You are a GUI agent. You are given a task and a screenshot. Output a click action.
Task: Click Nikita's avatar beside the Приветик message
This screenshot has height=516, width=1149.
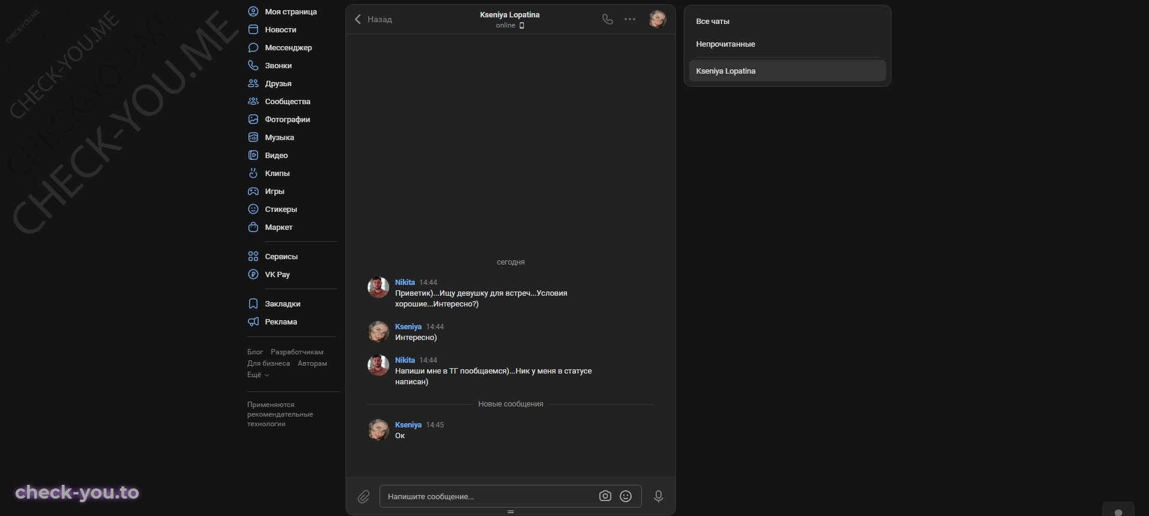(378, 287)
